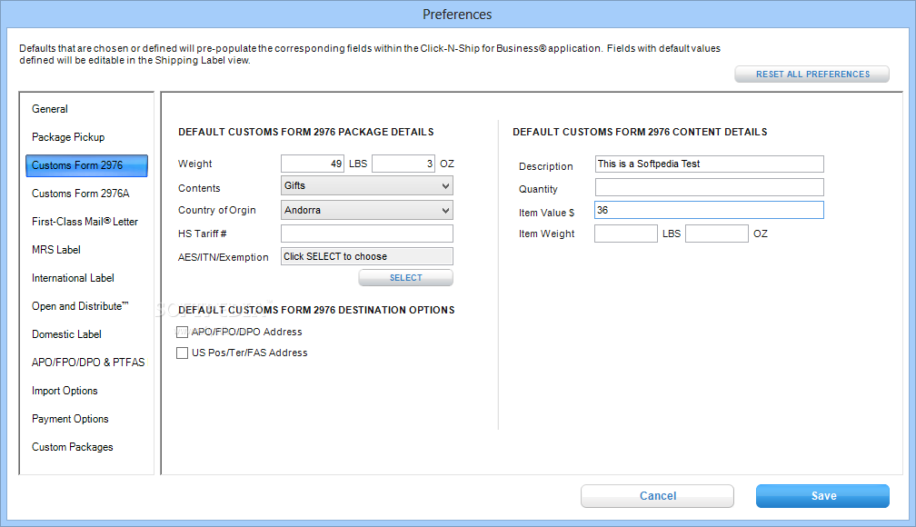This screenshot has height=527, width=916.
Task: Select Customs Form 2976 in sidebar
Action: coord(86,165)
